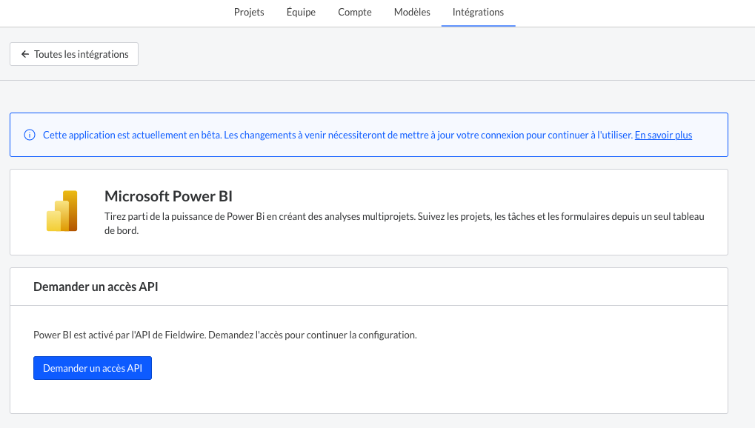Screen dimensions: 755x428
Task: Select the Modèles tab
Action: click(x=412, y=12)
